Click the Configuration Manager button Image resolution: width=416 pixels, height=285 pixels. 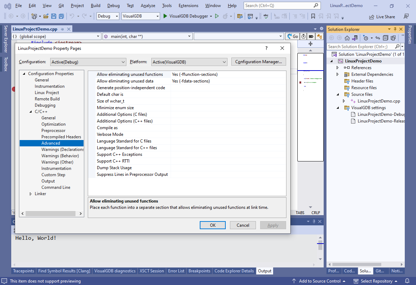[x=259, y=61]
